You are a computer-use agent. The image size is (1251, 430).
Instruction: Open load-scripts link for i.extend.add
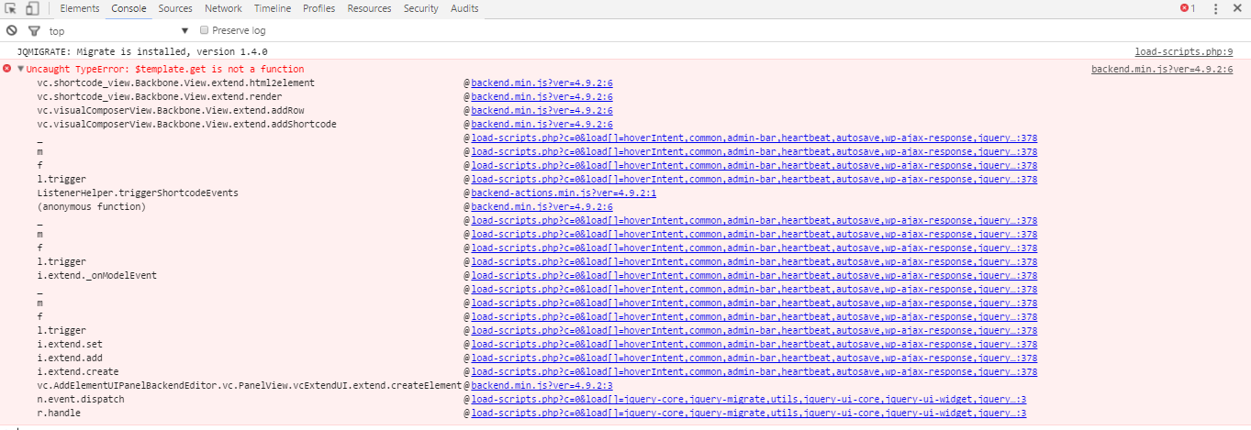pos(754,358)
